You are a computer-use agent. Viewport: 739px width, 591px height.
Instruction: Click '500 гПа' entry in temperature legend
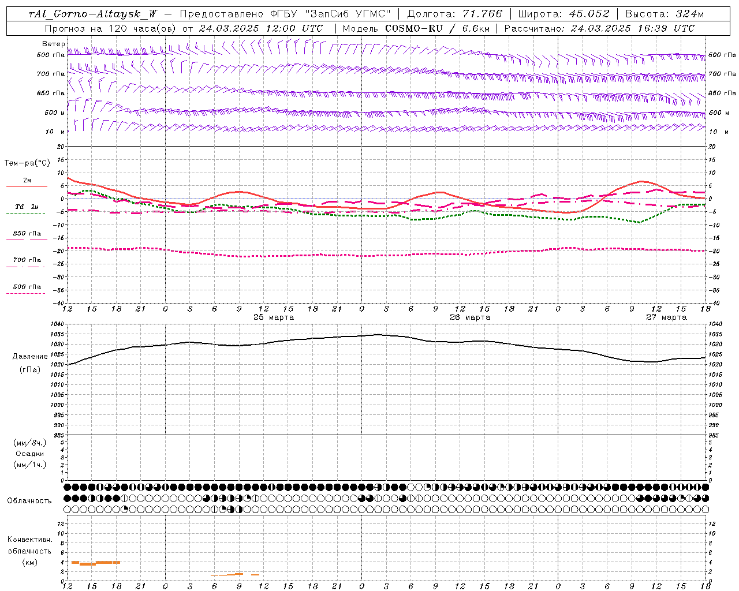point(27,287)
